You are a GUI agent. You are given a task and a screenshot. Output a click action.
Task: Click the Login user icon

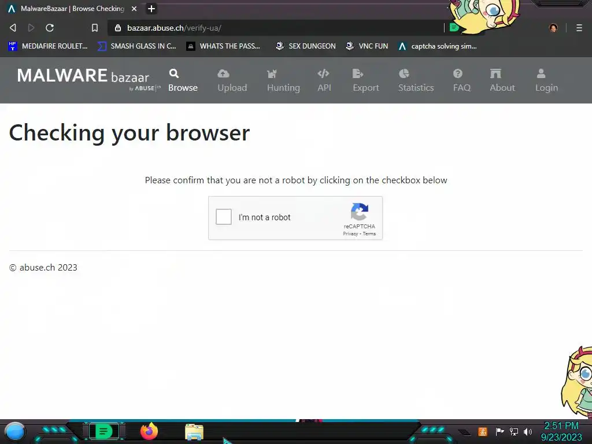541,73
